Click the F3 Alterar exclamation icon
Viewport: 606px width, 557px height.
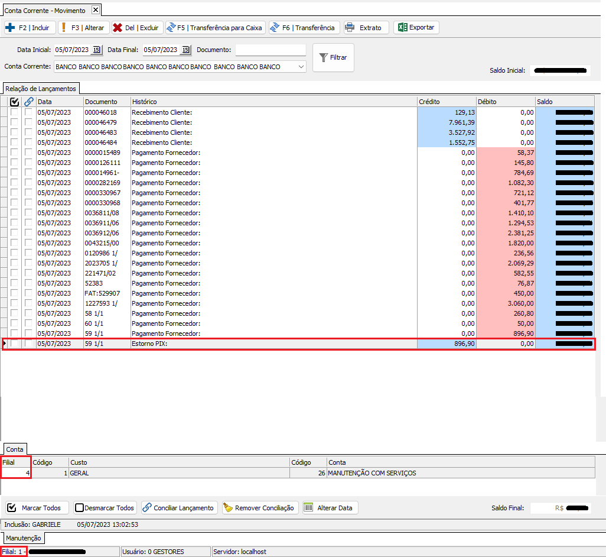[63, 28]
